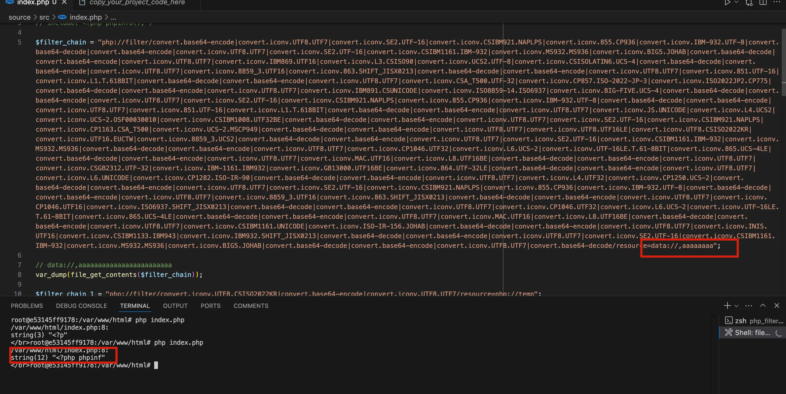Switch to copy_your_project_code_here tab

click(137, 3)
